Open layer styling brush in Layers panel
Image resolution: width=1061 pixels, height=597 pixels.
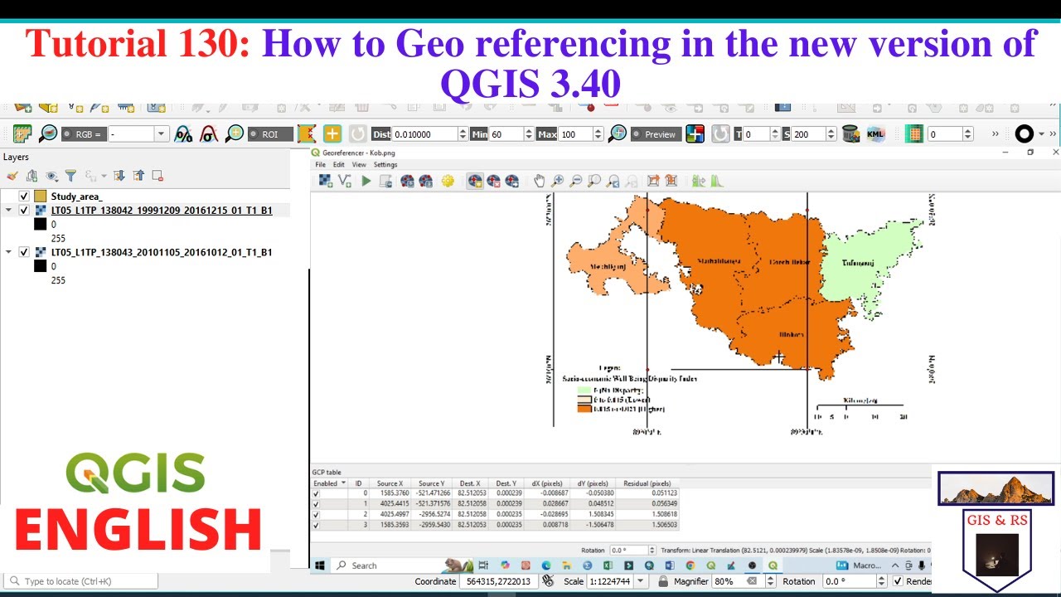tap(12, 176)
